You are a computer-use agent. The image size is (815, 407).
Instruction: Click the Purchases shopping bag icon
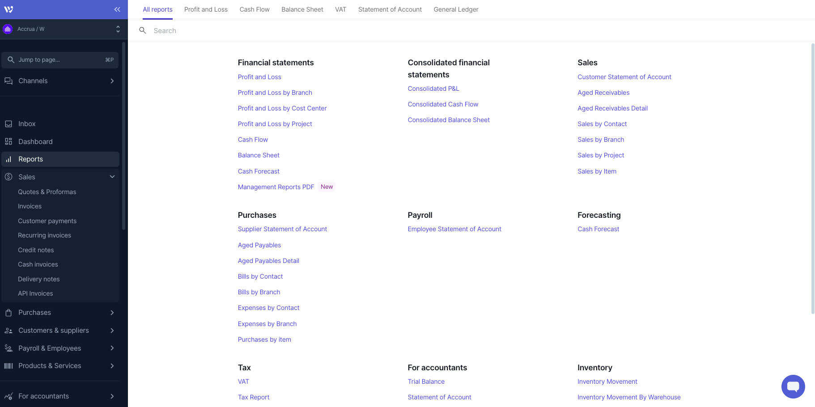(x=8, y=313)
